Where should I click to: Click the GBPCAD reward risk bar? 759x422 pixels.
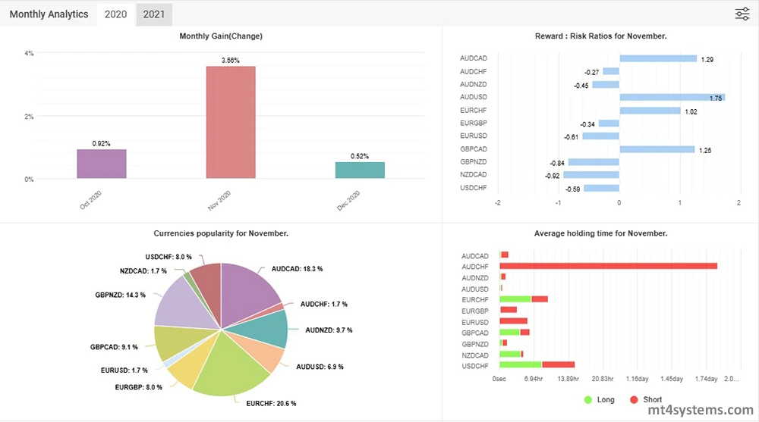[657, 149]
